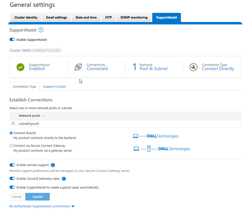This screenshot has width=250, height=210.
Task: Expand Re-authenticate SupportAssist (uncommon) section
Action: point(42,206)
